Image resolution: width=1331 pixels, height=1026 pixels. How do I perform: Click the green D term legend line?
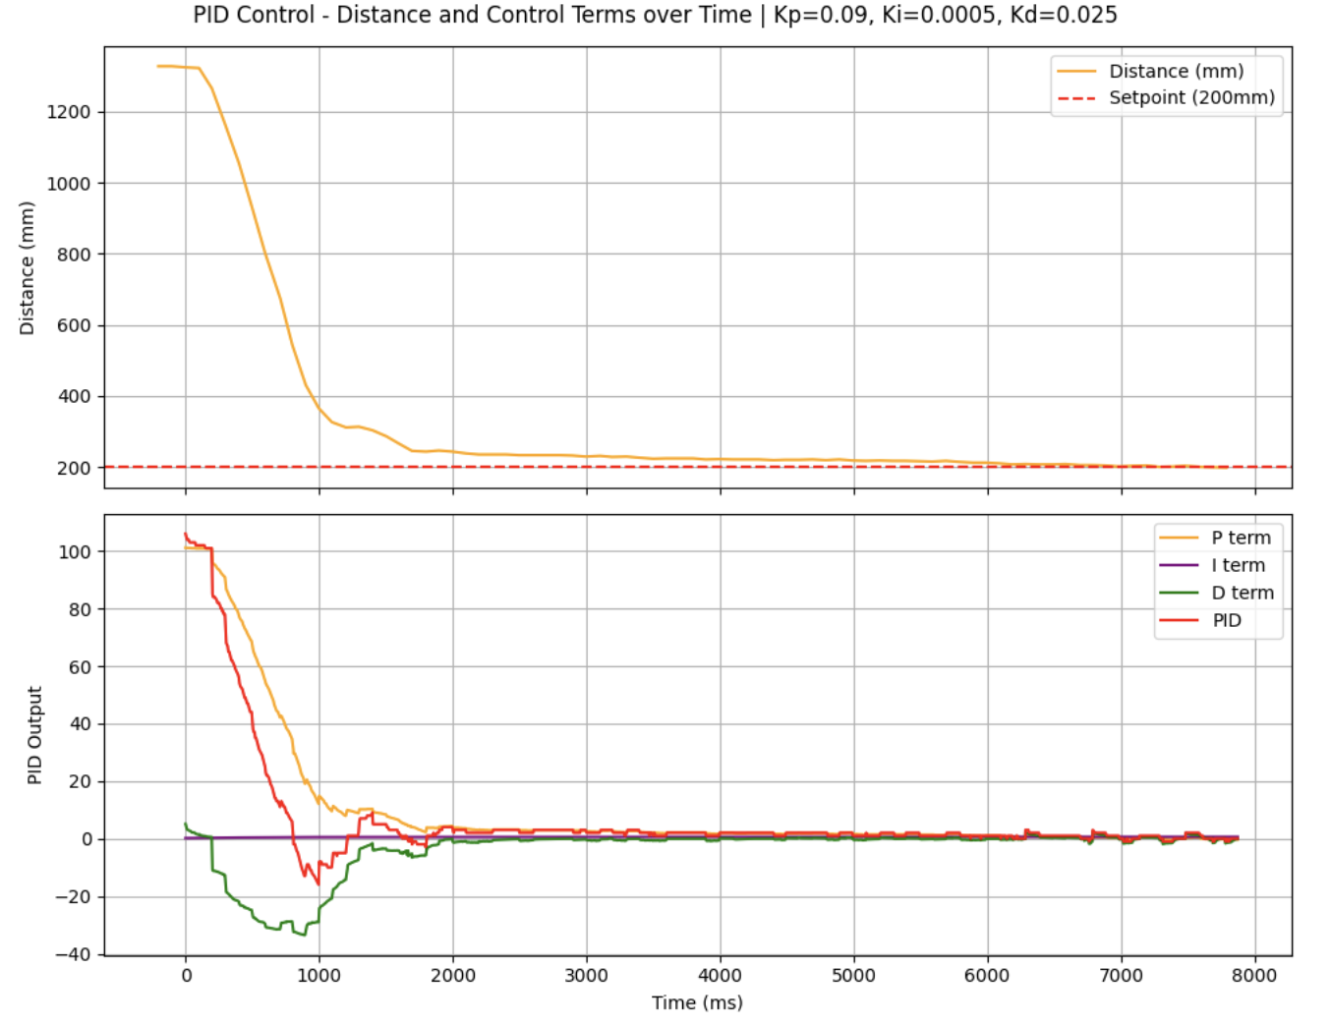1179,593
